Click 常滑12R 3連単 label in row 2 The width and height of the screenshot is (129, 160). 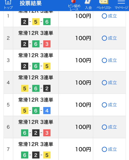(36, 33)
